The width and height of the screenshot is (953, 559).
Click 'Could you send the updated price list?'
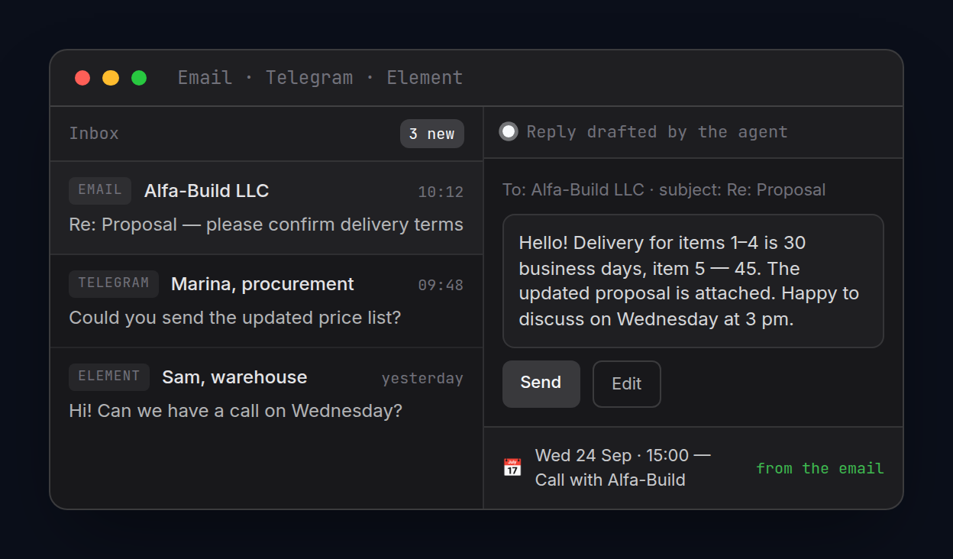click(x=235, y=318)
